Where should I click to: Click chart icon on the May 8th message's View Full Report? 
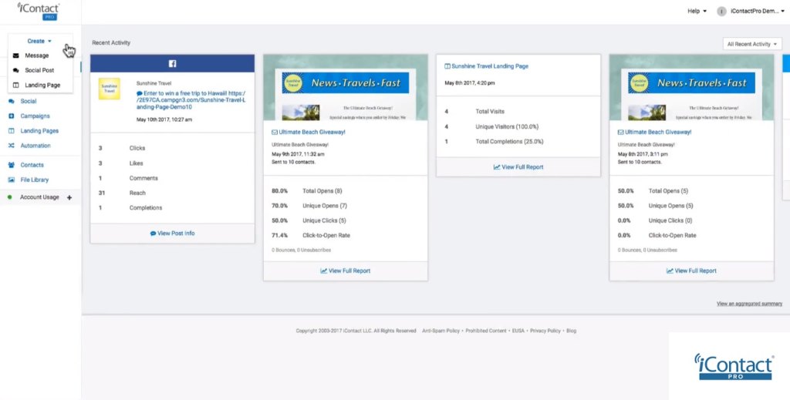[x=670, y=271]
